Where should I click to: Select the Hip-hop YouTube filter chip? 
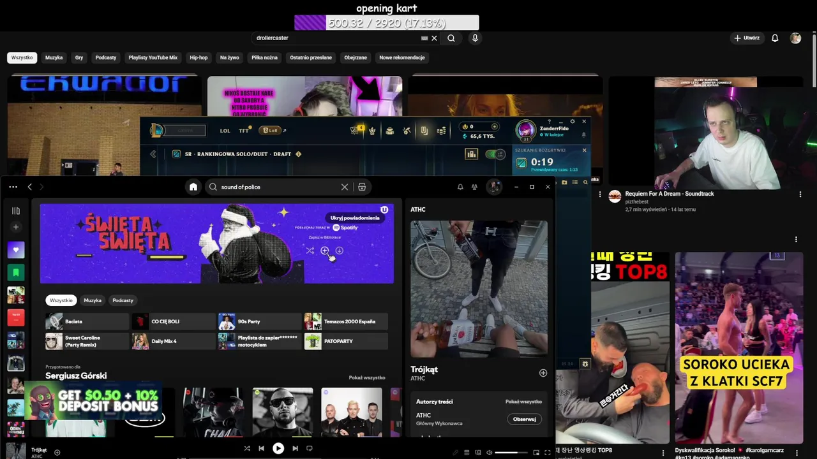(x=199, y=57)
